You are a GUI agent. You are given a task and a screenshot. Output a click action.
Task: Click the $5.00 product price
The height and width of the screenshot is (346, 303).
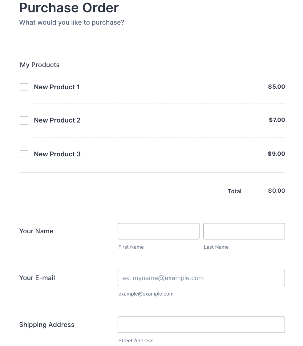(277, 87)
